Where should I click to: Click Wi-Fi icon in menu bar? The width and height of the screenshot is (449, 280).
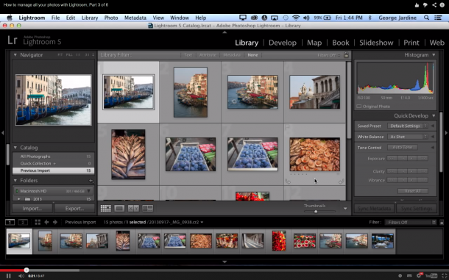(x=296, y=18)
